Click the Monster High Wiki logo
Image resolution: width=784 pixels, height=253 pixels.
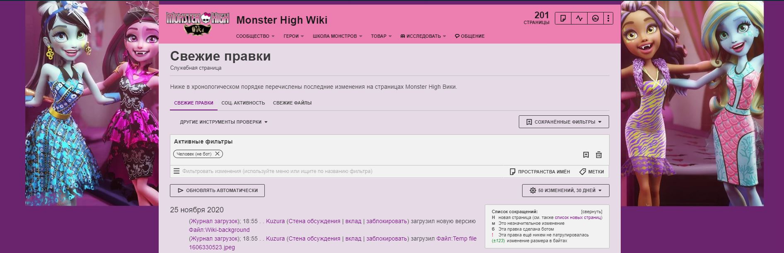point(197,23)
